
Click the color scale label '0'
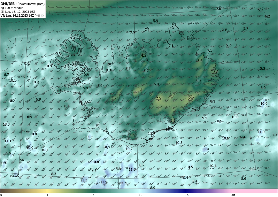(x=1, y=195)
